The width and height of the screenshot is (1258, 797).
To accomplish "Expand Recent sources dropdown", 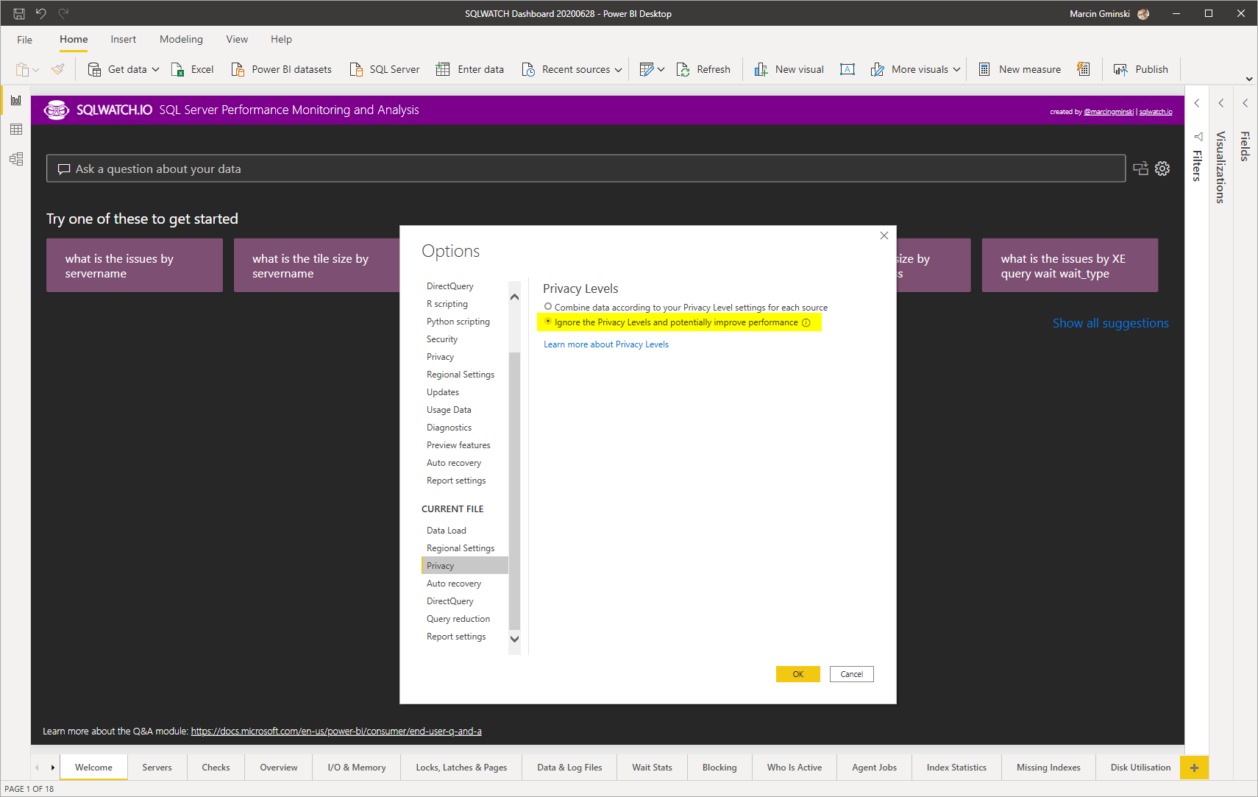I will click(618, 69).
